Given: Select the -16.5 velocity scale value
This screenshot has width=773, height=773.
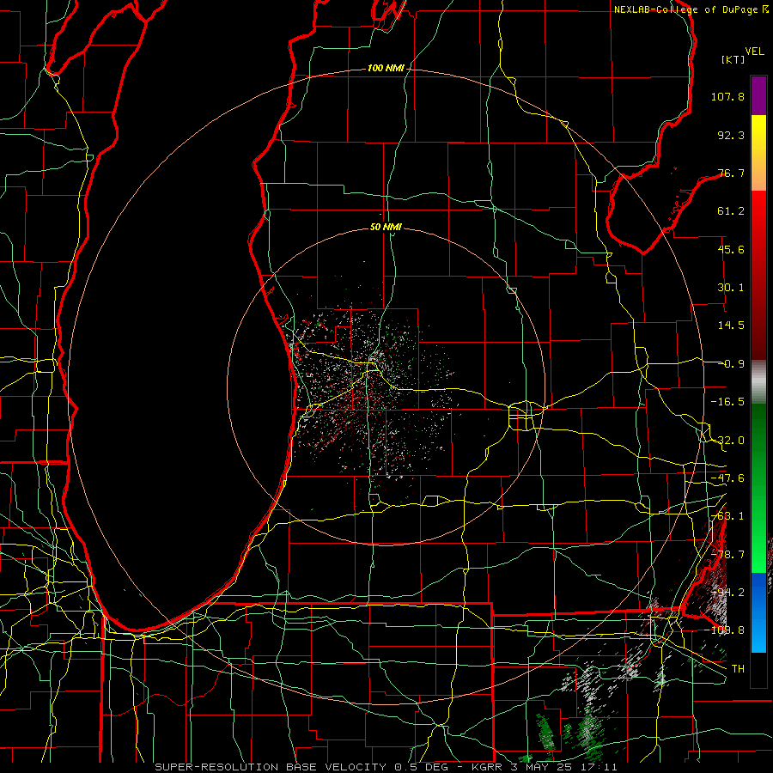Looking at the screenshot, I should [727, 402].
